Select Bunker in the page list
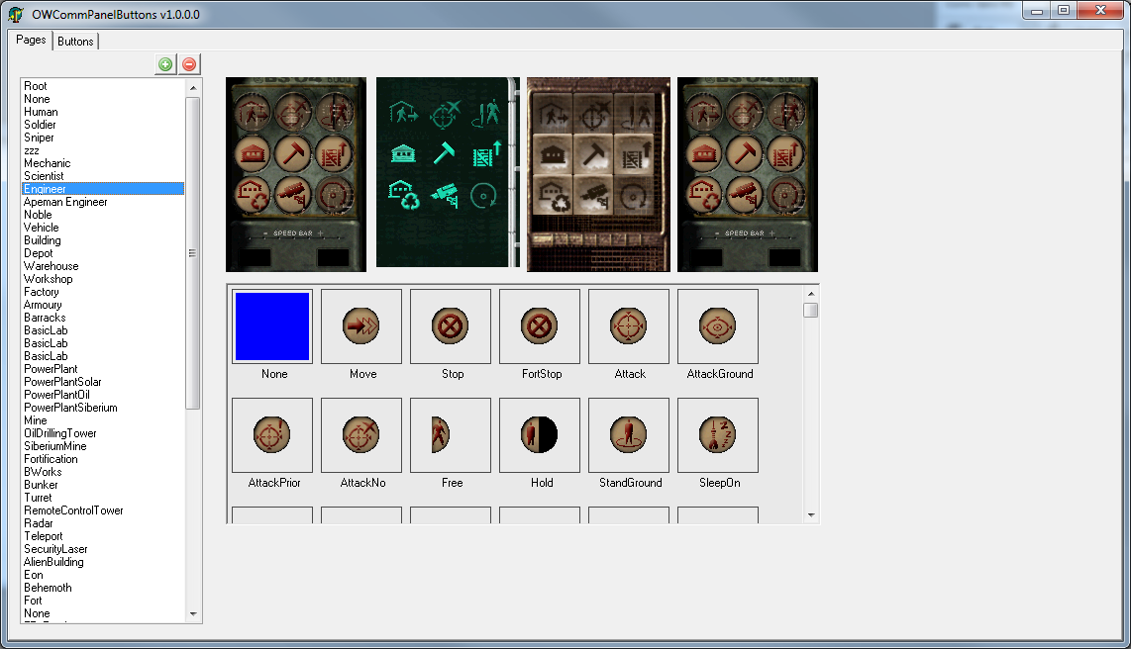This screenshot has height=649, width=1131. tap(103, 485)
